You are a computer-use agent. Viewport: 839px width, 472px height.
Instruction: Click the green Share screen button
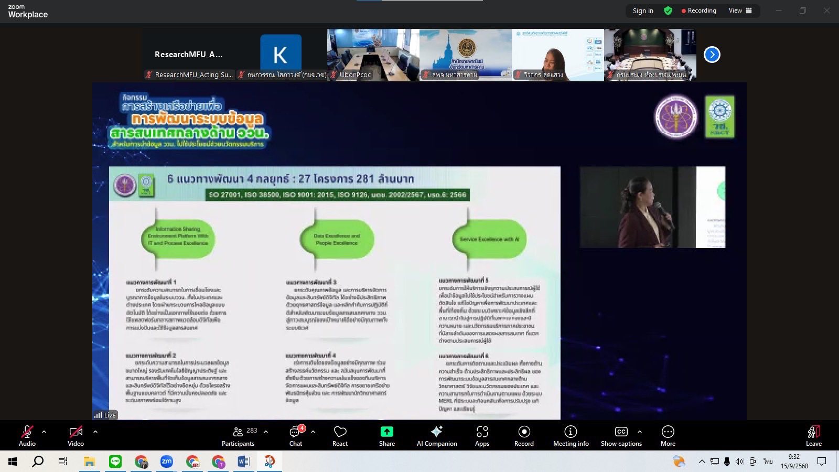(x=386, y=435)
